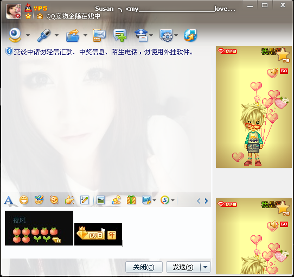Click the globe share icon in toolbar
The image size is (294, 277).
[x=190, y=35]
